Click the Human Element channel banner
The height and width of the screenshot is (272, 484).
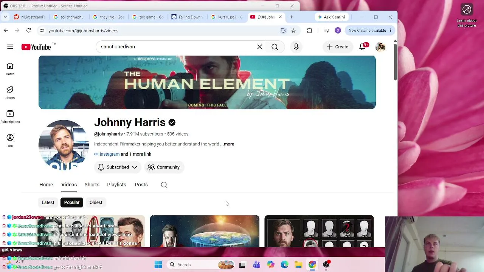click(207, 82)
